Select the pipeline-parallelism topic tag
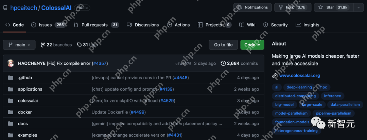Viewport: 367px width, 140px height. click(334, 114)
